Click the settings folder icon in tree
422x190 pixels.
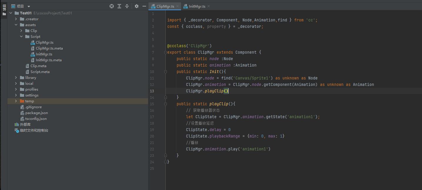click(x=22, y=95)
